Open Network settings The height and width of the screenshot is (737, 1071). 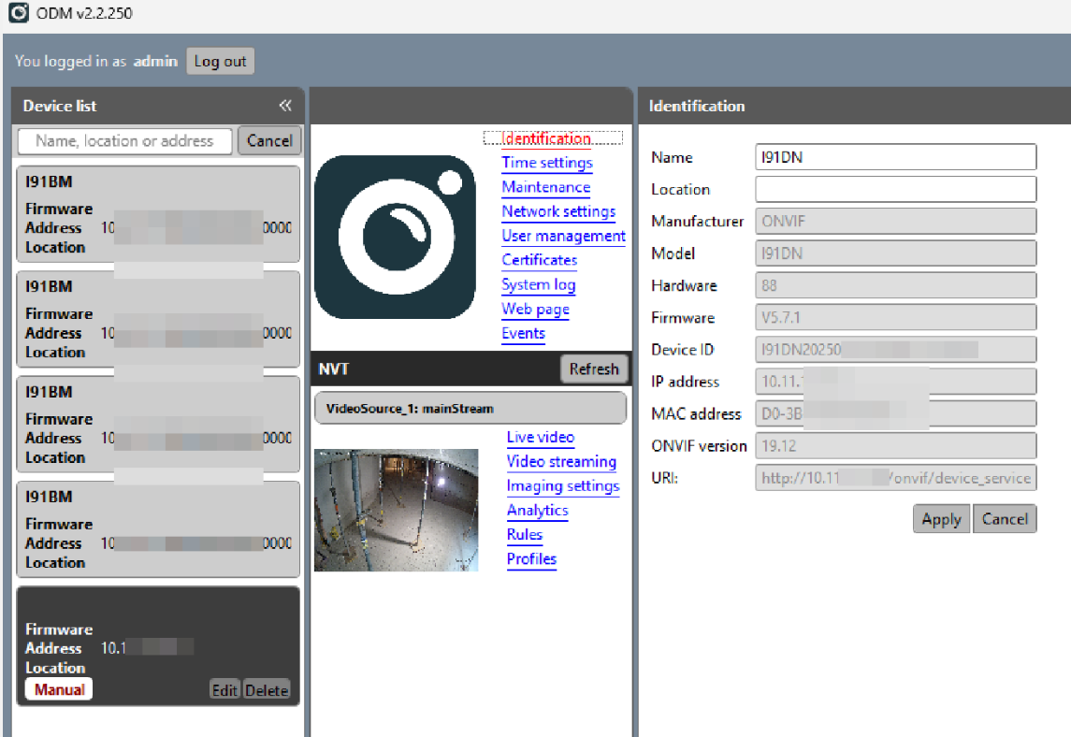[x=558, y=211]
